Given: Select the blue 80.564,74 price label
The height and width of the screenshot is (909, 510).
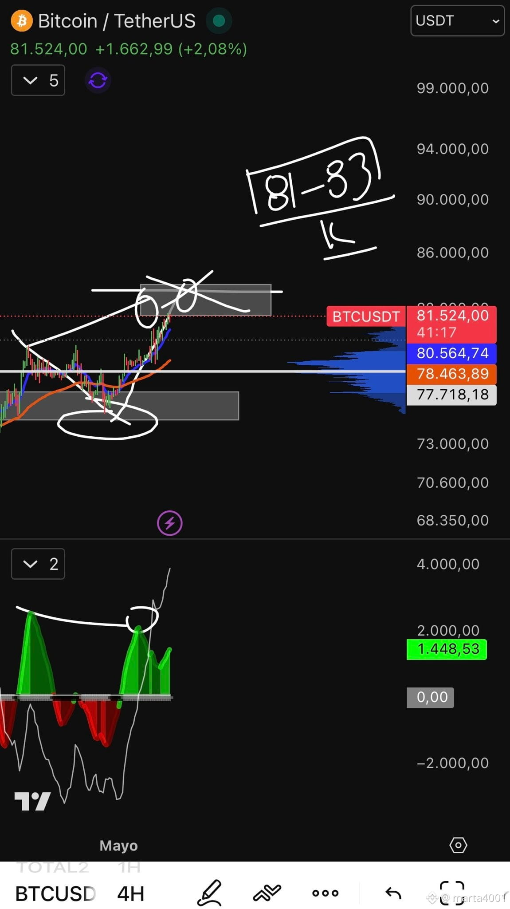Looking at the screenshot, I should pos(451,353).
